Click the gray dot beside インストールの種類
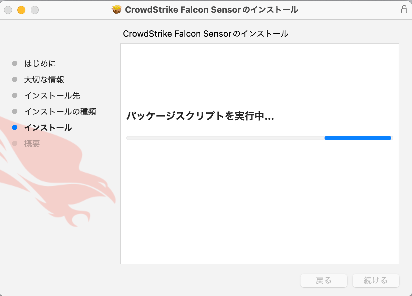 pyautogui.click(x=15, y=111)
